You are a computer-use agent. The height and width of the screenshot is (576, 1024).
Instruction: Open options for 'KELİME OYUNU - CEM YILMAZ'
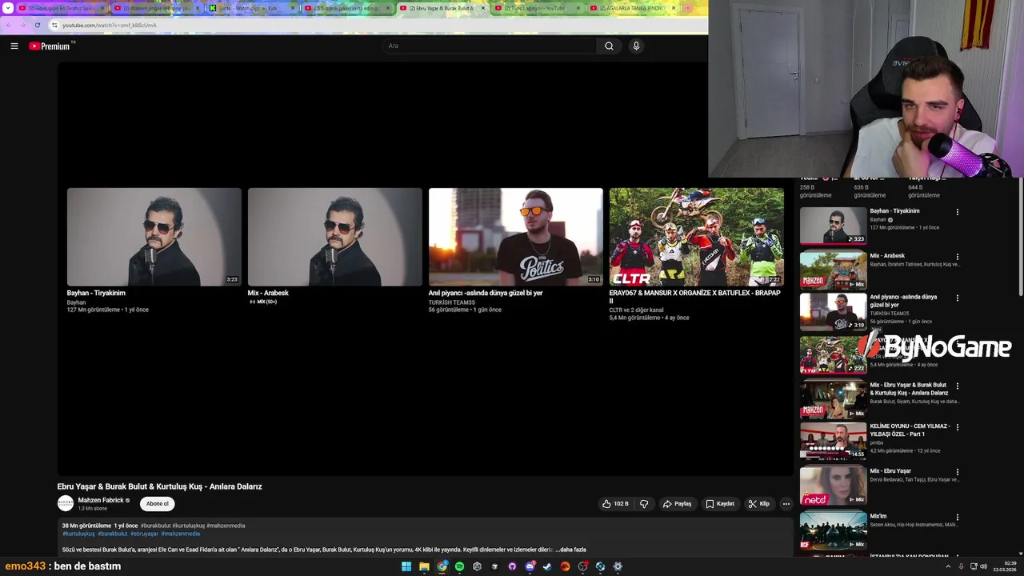pyautogui.click(x=958, y=427)
